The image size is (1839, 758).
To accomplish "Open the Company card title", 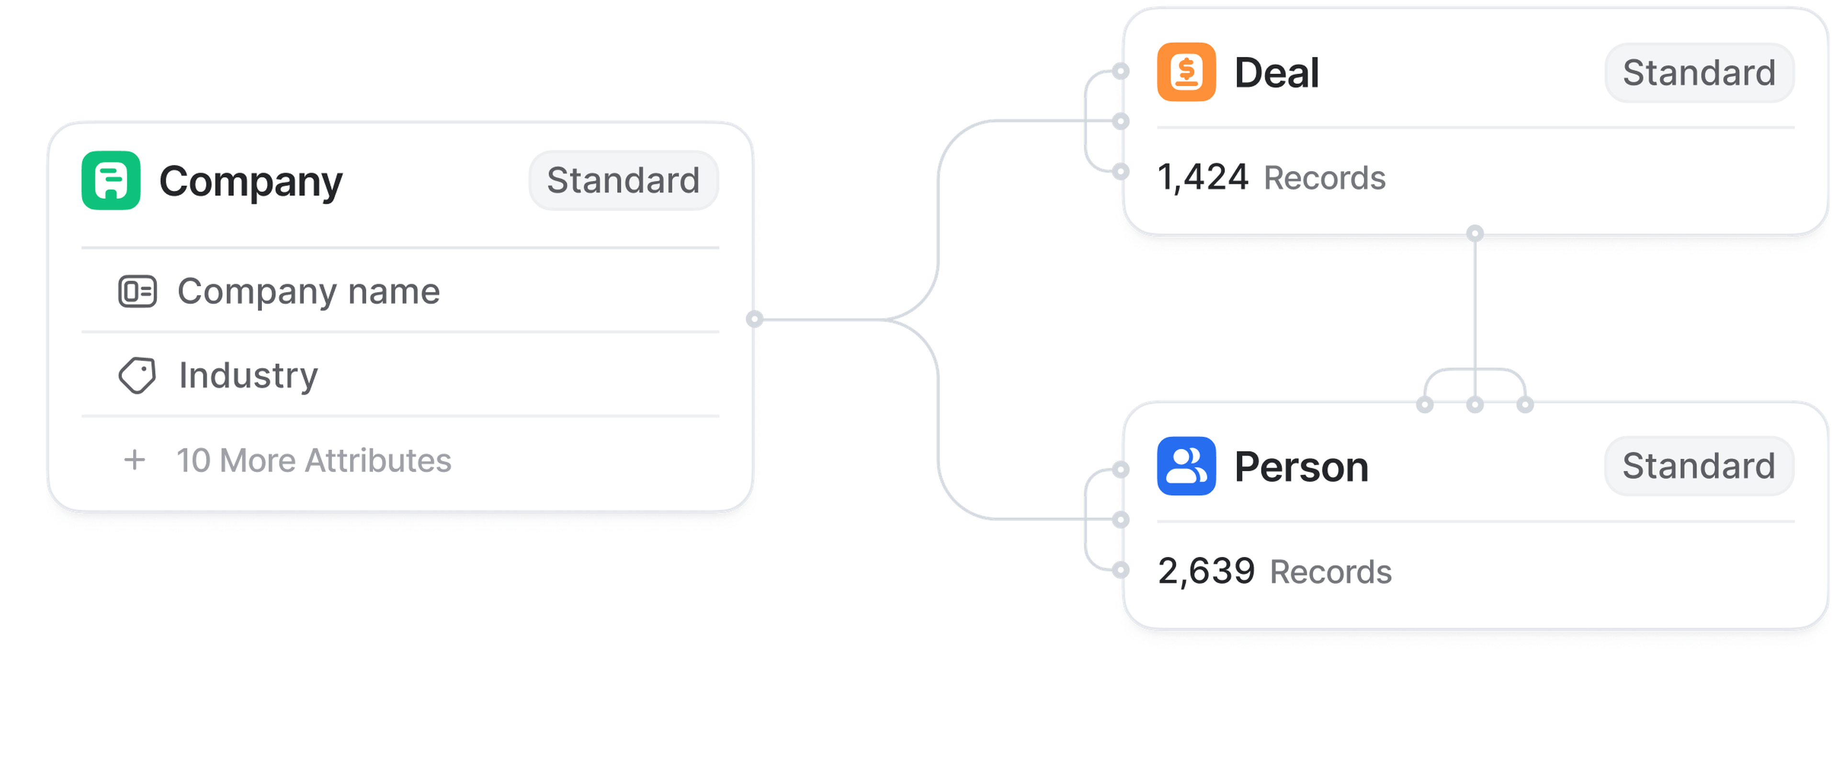I will coord(250,181).
